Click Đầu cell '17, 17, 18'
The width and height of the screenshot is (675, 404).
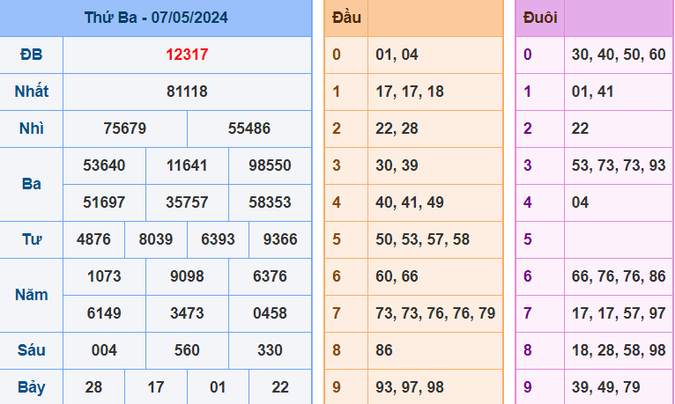410,92
